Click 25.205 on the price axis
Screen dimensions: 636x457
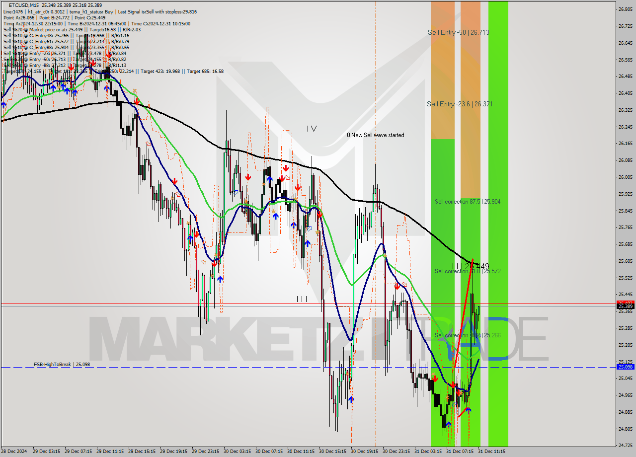[625, 345]
